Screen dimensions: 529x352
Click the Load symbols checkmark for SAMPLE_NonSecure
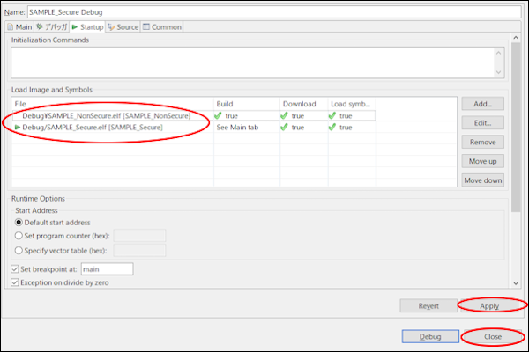[x=333, y=115]
